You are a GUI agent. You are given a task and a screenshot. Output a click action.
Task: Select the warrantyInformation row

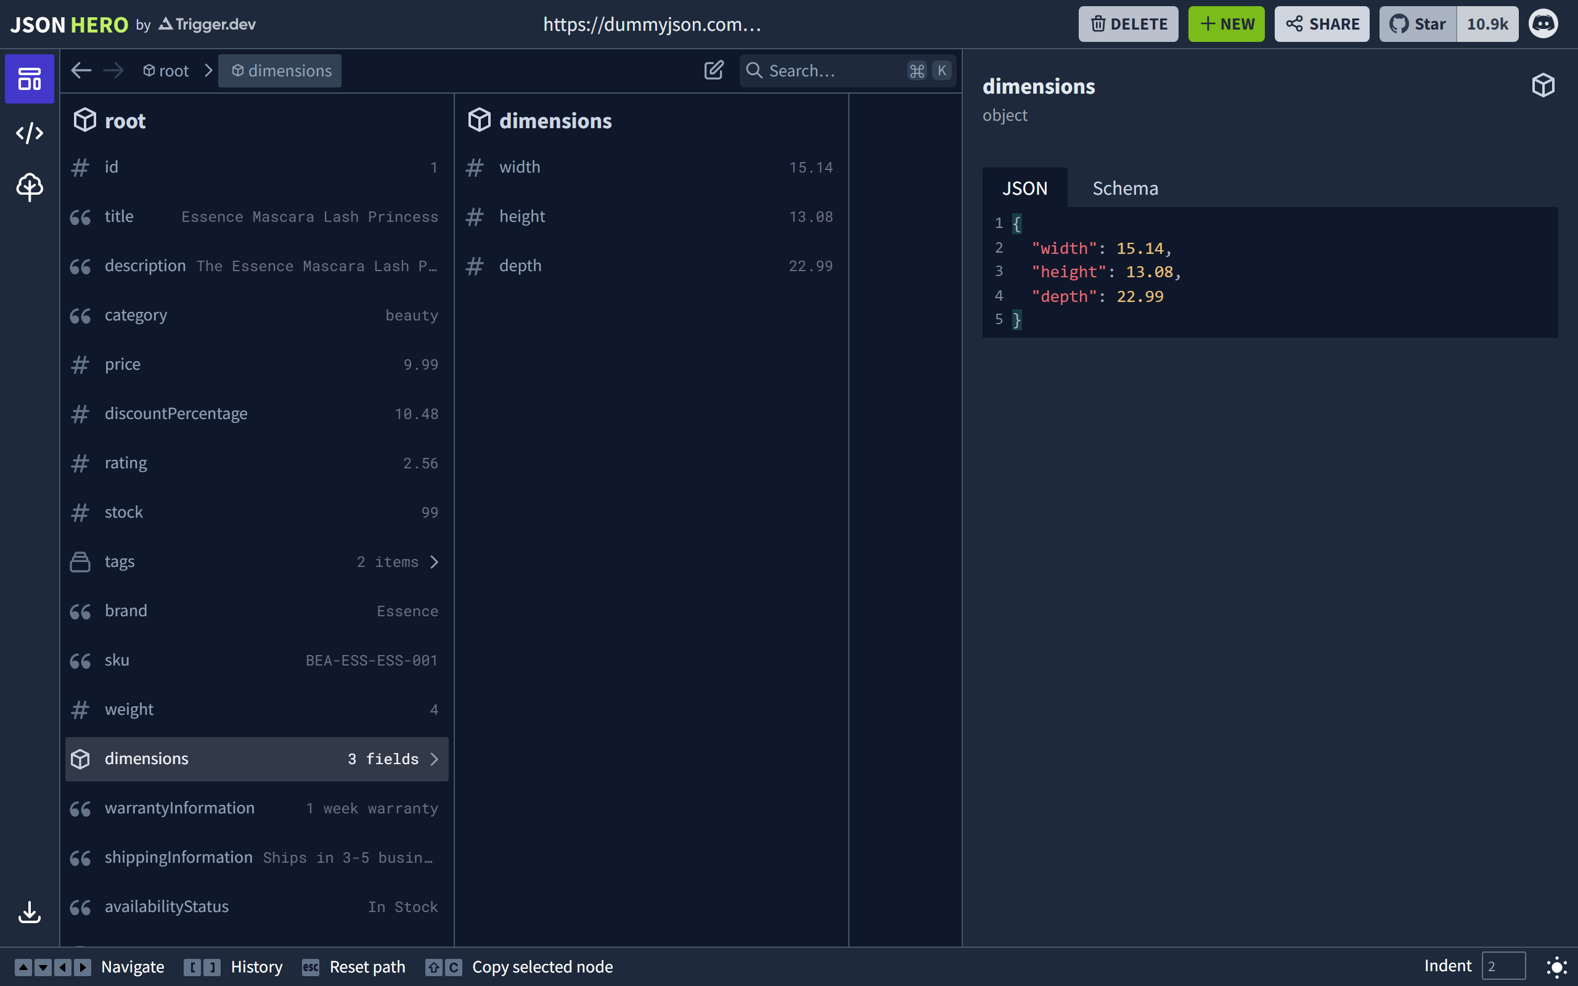click(x=256, y=808)
